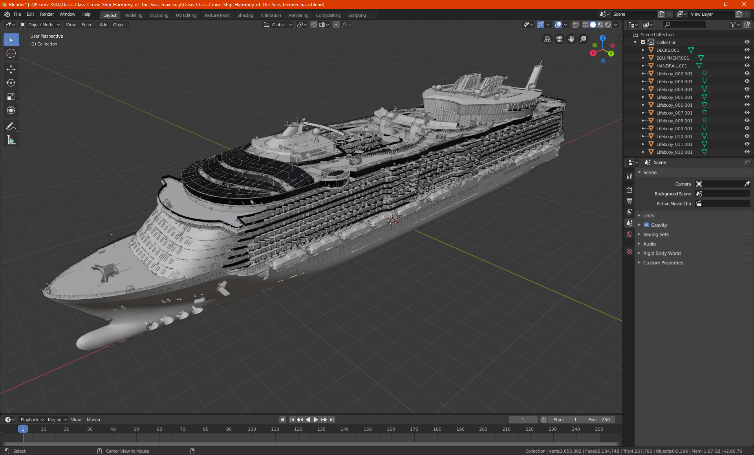Screen dimensions: 754x455
Task: Toggle X-ray display in viewport
Action: [x=576, y=25]
